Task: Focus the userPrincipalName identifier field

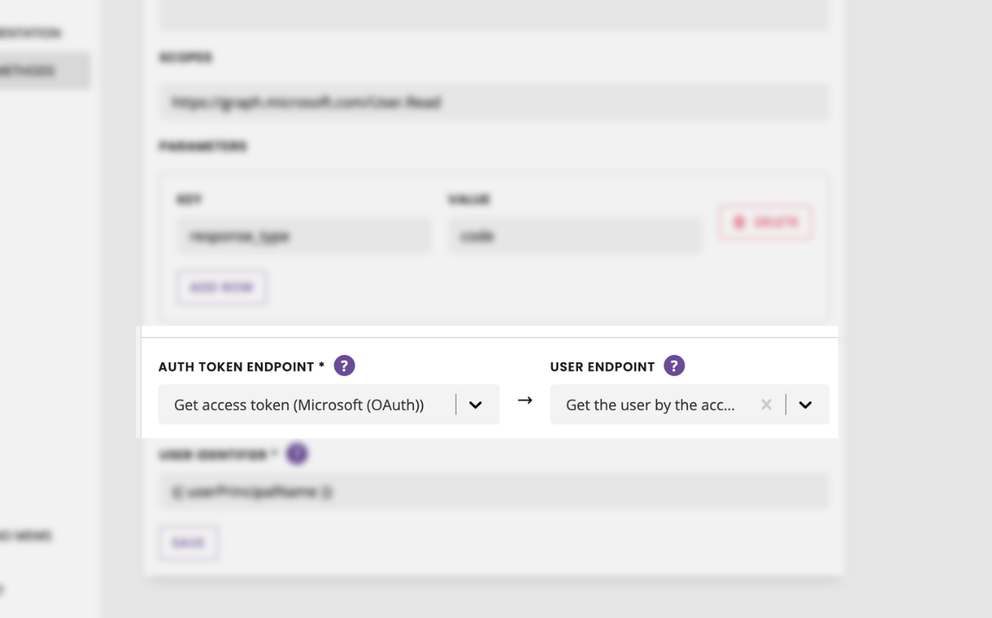Action: 494,492
